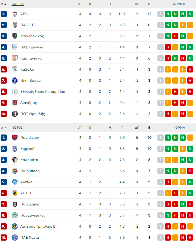Click the ΑΕΚ Β team logo

pyautogui.click(x=15, y=193)
